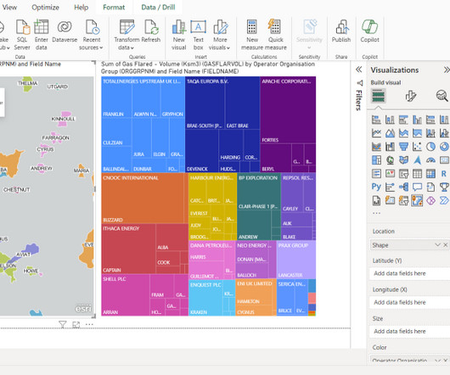The width and height of the screenshot is (450, 375).
Task: Select scatter chart visual
Action: coord(417,147)
